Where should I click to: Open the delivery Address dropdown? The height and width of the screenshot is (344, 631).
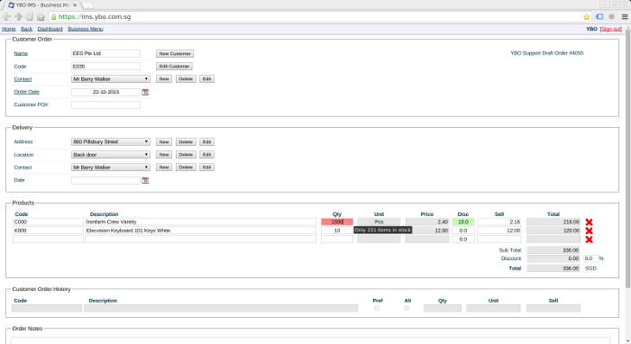pyautogui.click(x=111, y=142)
